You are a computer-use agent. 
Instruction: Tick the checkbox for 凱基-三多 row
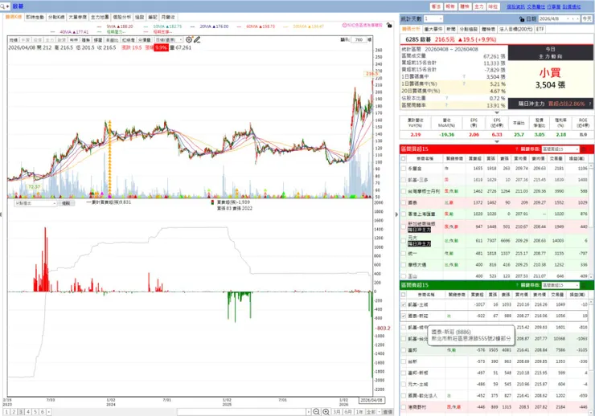404,180
